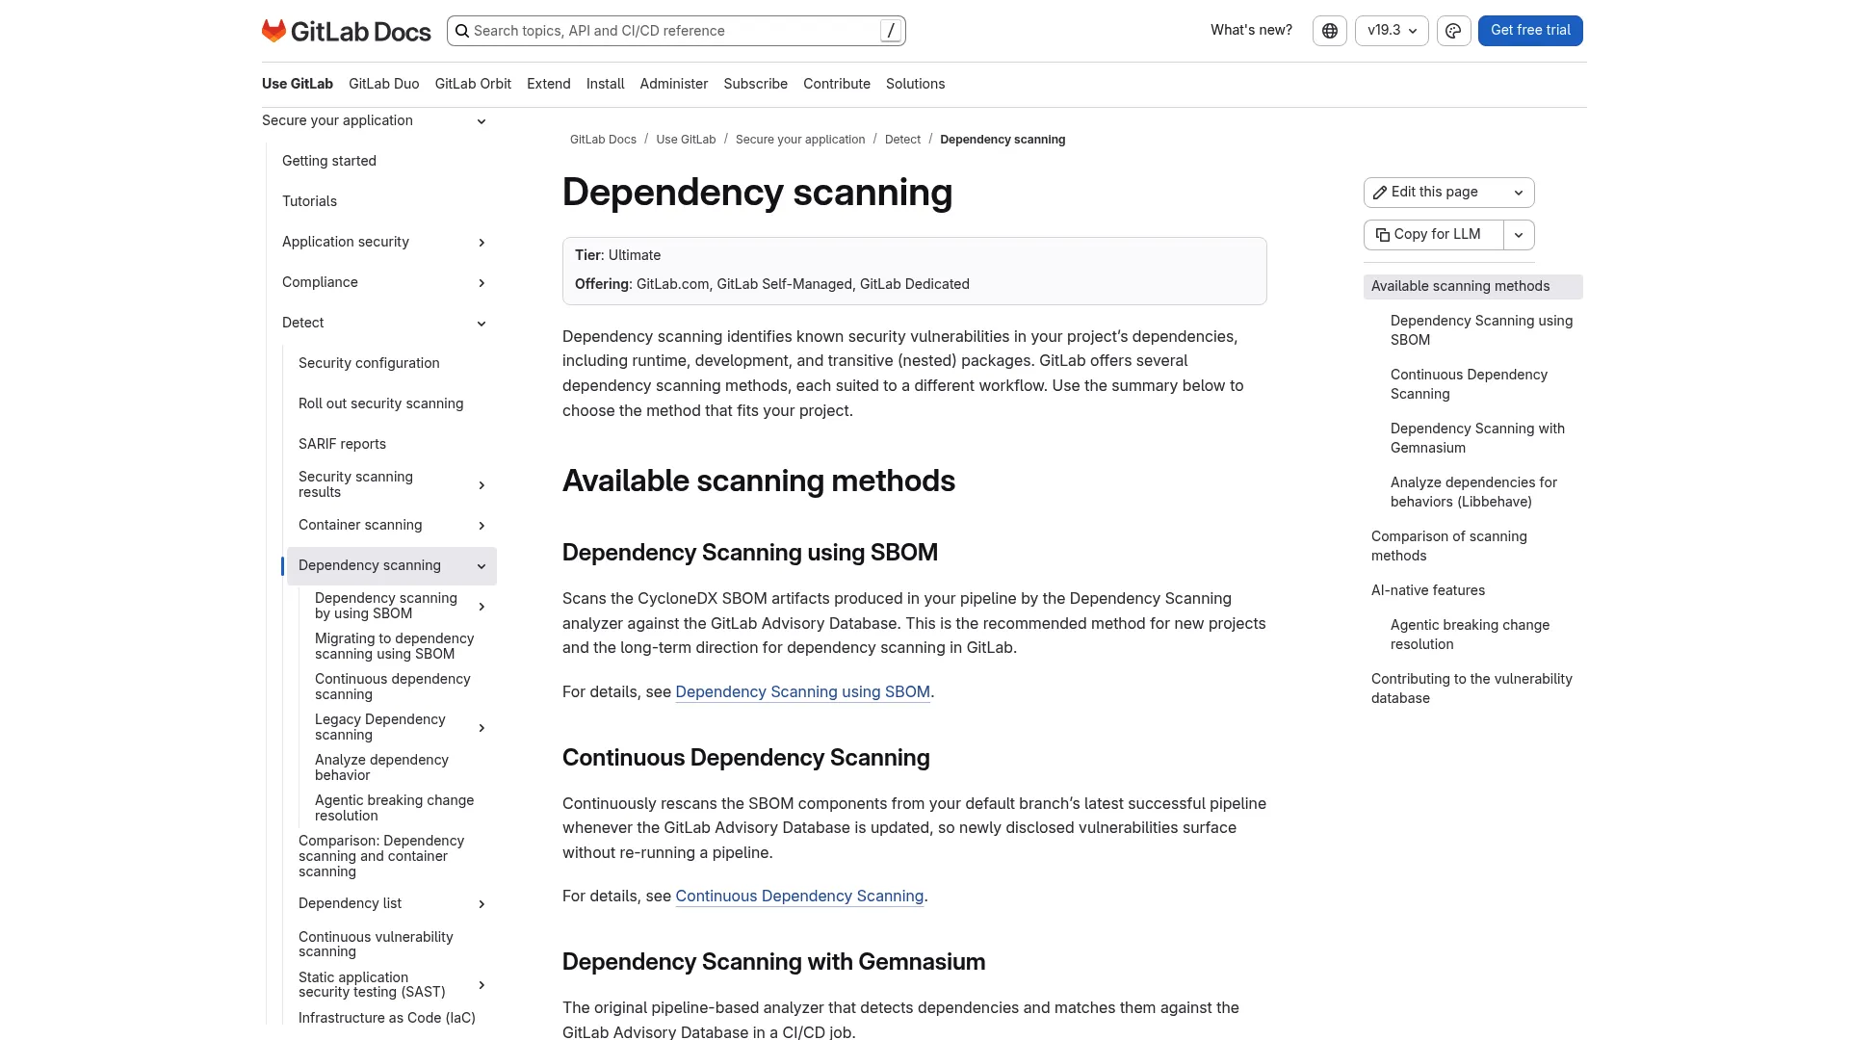Collapse the Dependency scanning chevron
1849x1040 pixels.
pos(482,566)
